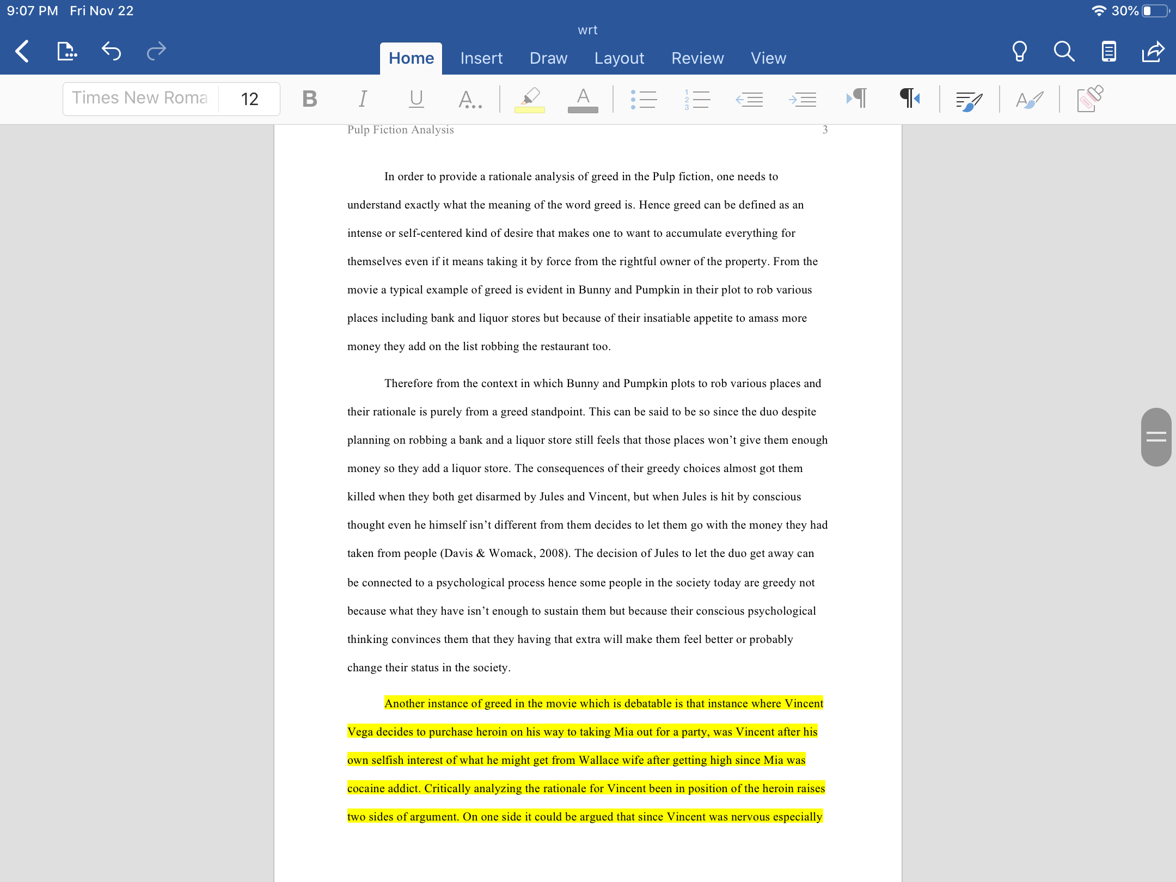Undo the last action
This screenshot has height=882, width=1176.
pyautogui.click(x=111, y=52)
